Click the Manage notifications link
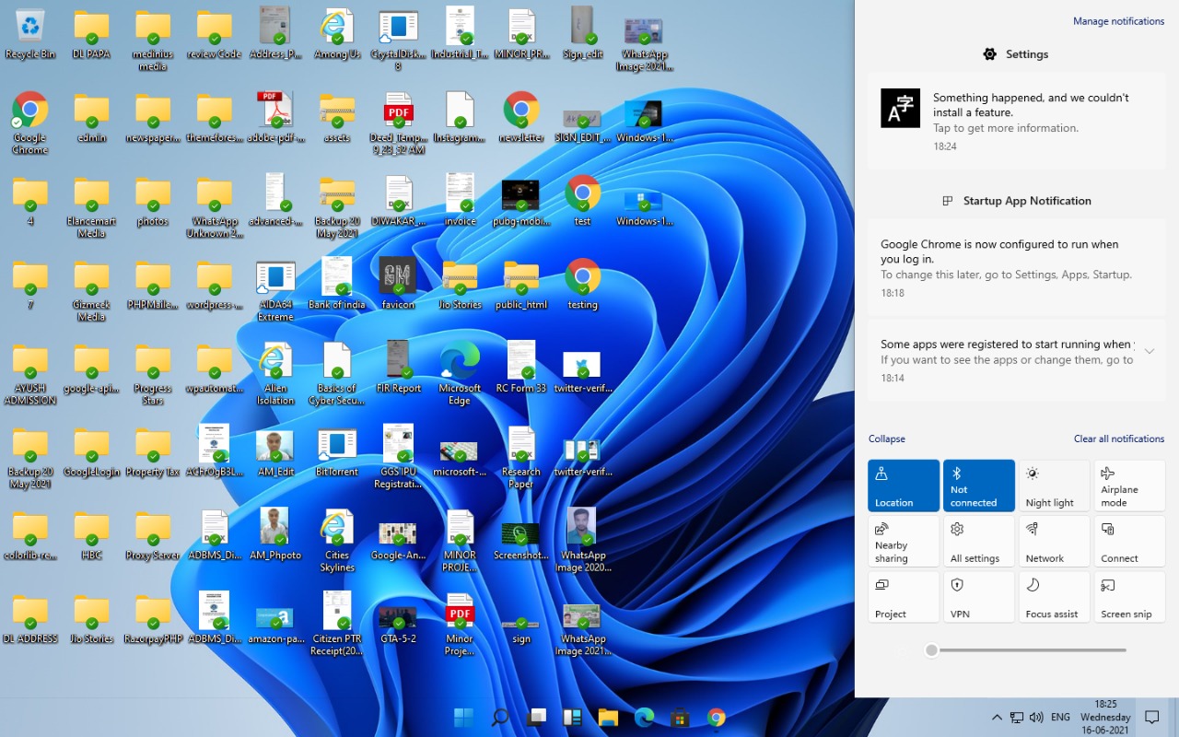The image size is (1179, 737). click(x=1118, y=21)
